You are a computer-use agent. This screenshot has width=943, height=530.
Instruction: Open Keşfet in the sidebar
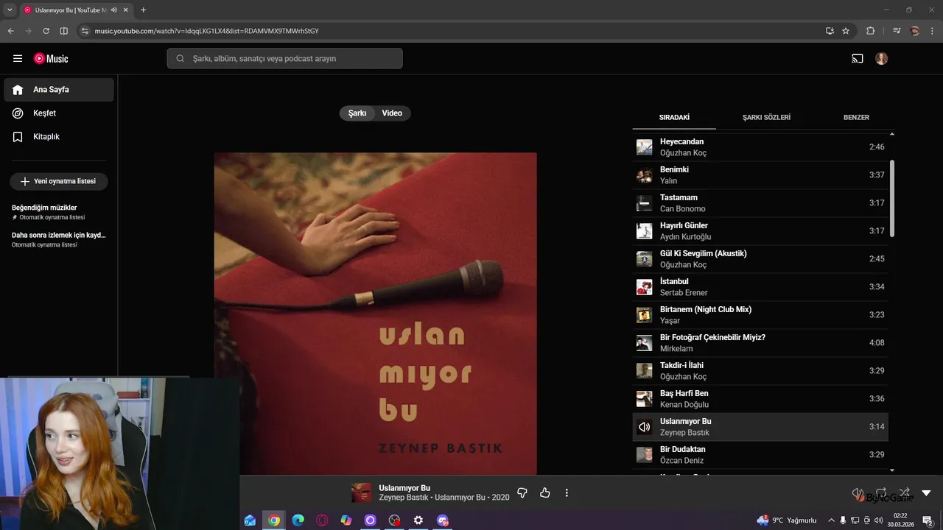pos(59,113)
